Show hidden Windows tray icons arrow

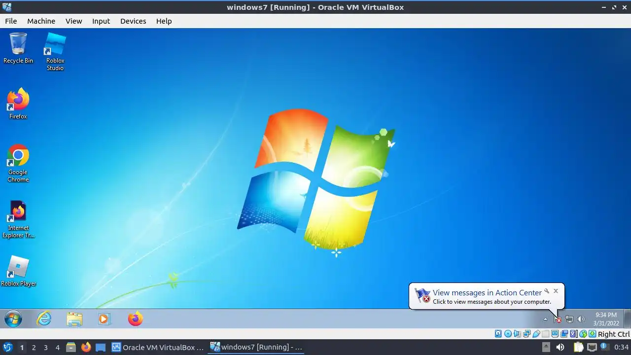545,319
